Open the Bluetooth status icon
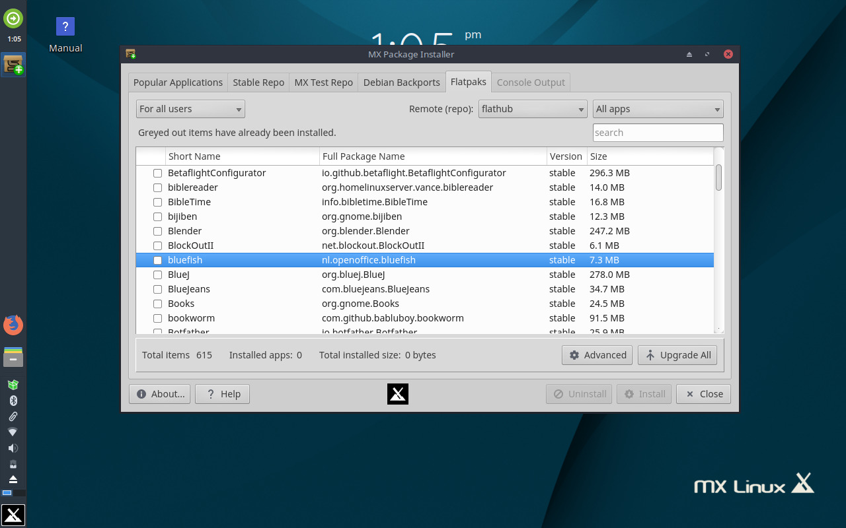The image size is (846, 528). (x=13, y=400)
